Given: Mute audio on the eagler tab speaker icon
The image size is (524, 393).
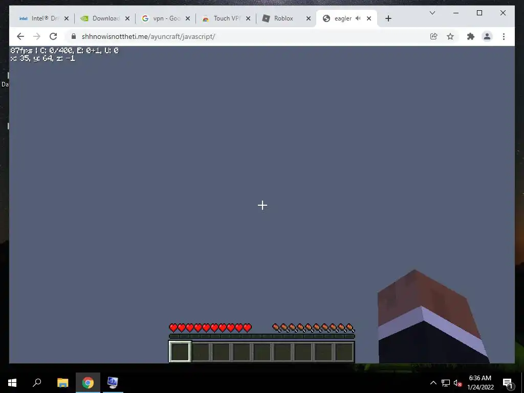Looking at the screenshot, I should coord(358,18).
